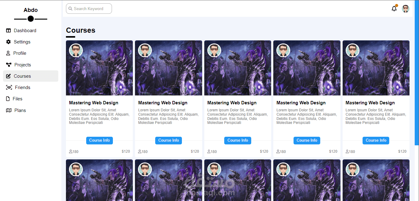
Task: Open Course Info on the second top-row card
Action: [x=169, y=140]
